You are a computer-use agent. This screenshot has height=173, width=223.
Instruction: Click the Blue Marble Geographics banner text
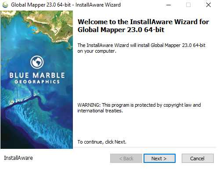[37, 78]
